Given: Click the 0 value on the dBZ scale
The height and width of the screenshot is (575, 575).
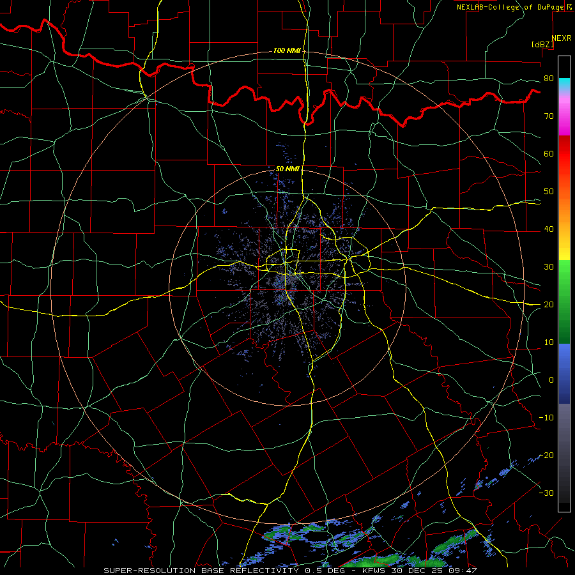Looking at the screenshot, I should [x=551, y=380].
